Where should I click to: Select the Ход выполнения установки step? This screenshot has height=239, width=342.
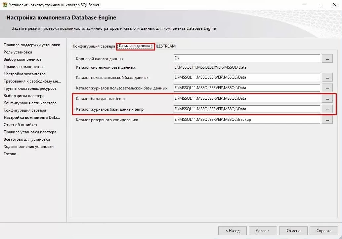28,147
